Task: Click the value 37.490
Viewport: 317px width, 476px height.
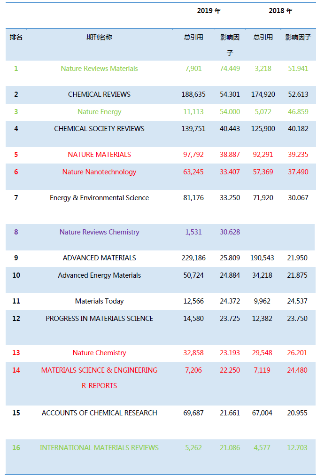Action: pos(298,172)
